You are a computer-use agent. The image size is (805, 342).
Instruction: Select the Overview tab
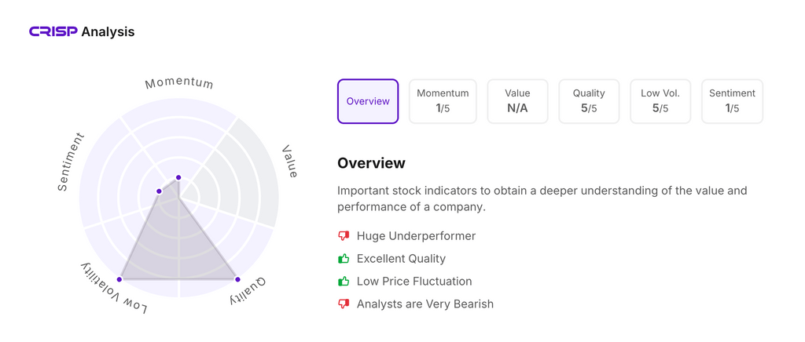point(368,101)
